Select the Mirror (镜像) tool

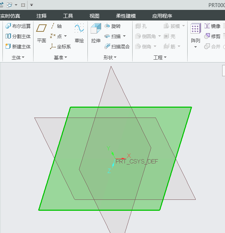[212, 26]
